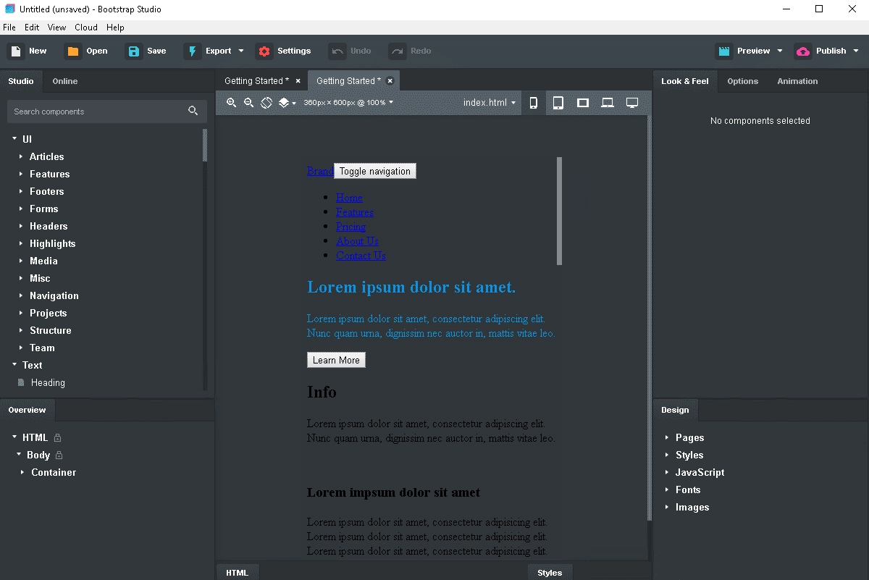The width and height of the screenshot is (869, 580).
Task: Select the landscape tablet preview size icon
Action: 583,103
